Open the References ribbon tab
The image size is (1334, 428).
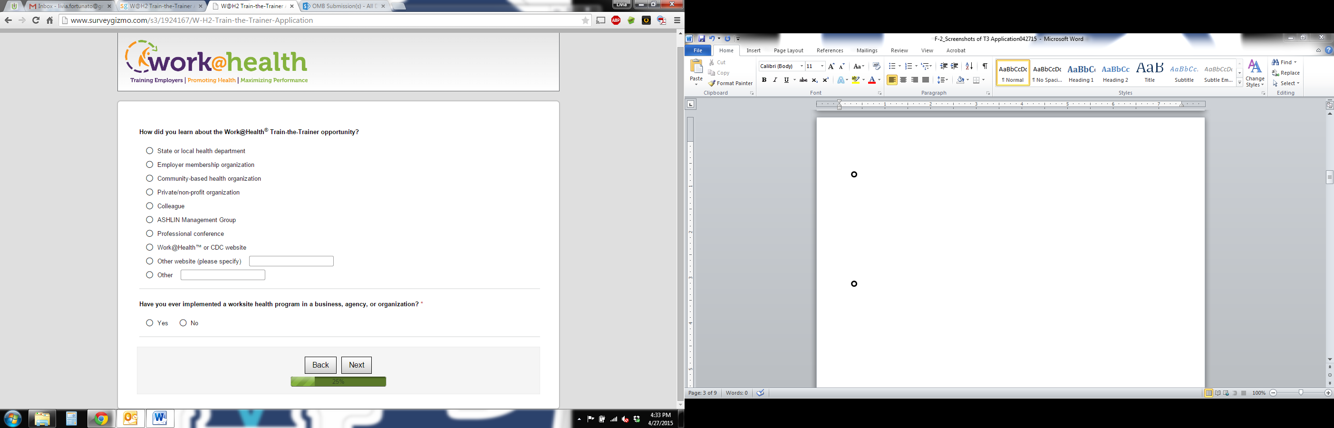coord(830,50)
